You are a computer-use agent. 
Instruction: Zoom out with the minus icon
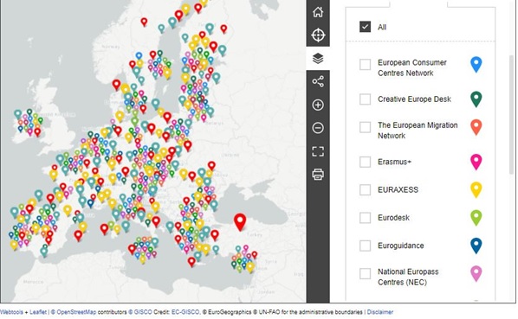tap(318, 128)
